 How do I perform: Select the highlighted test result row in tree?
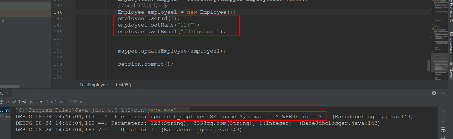click(5, 110)
